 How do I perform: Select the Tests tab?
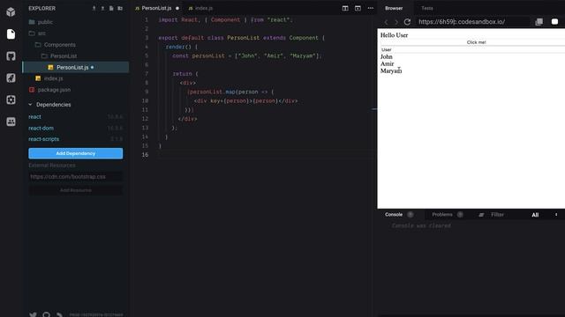(x=427, y=8)
